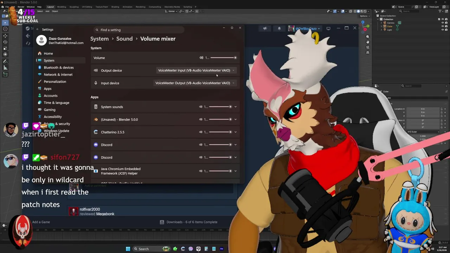
Task: Open After Effects from the taskbar
Action: coord(221,249)
